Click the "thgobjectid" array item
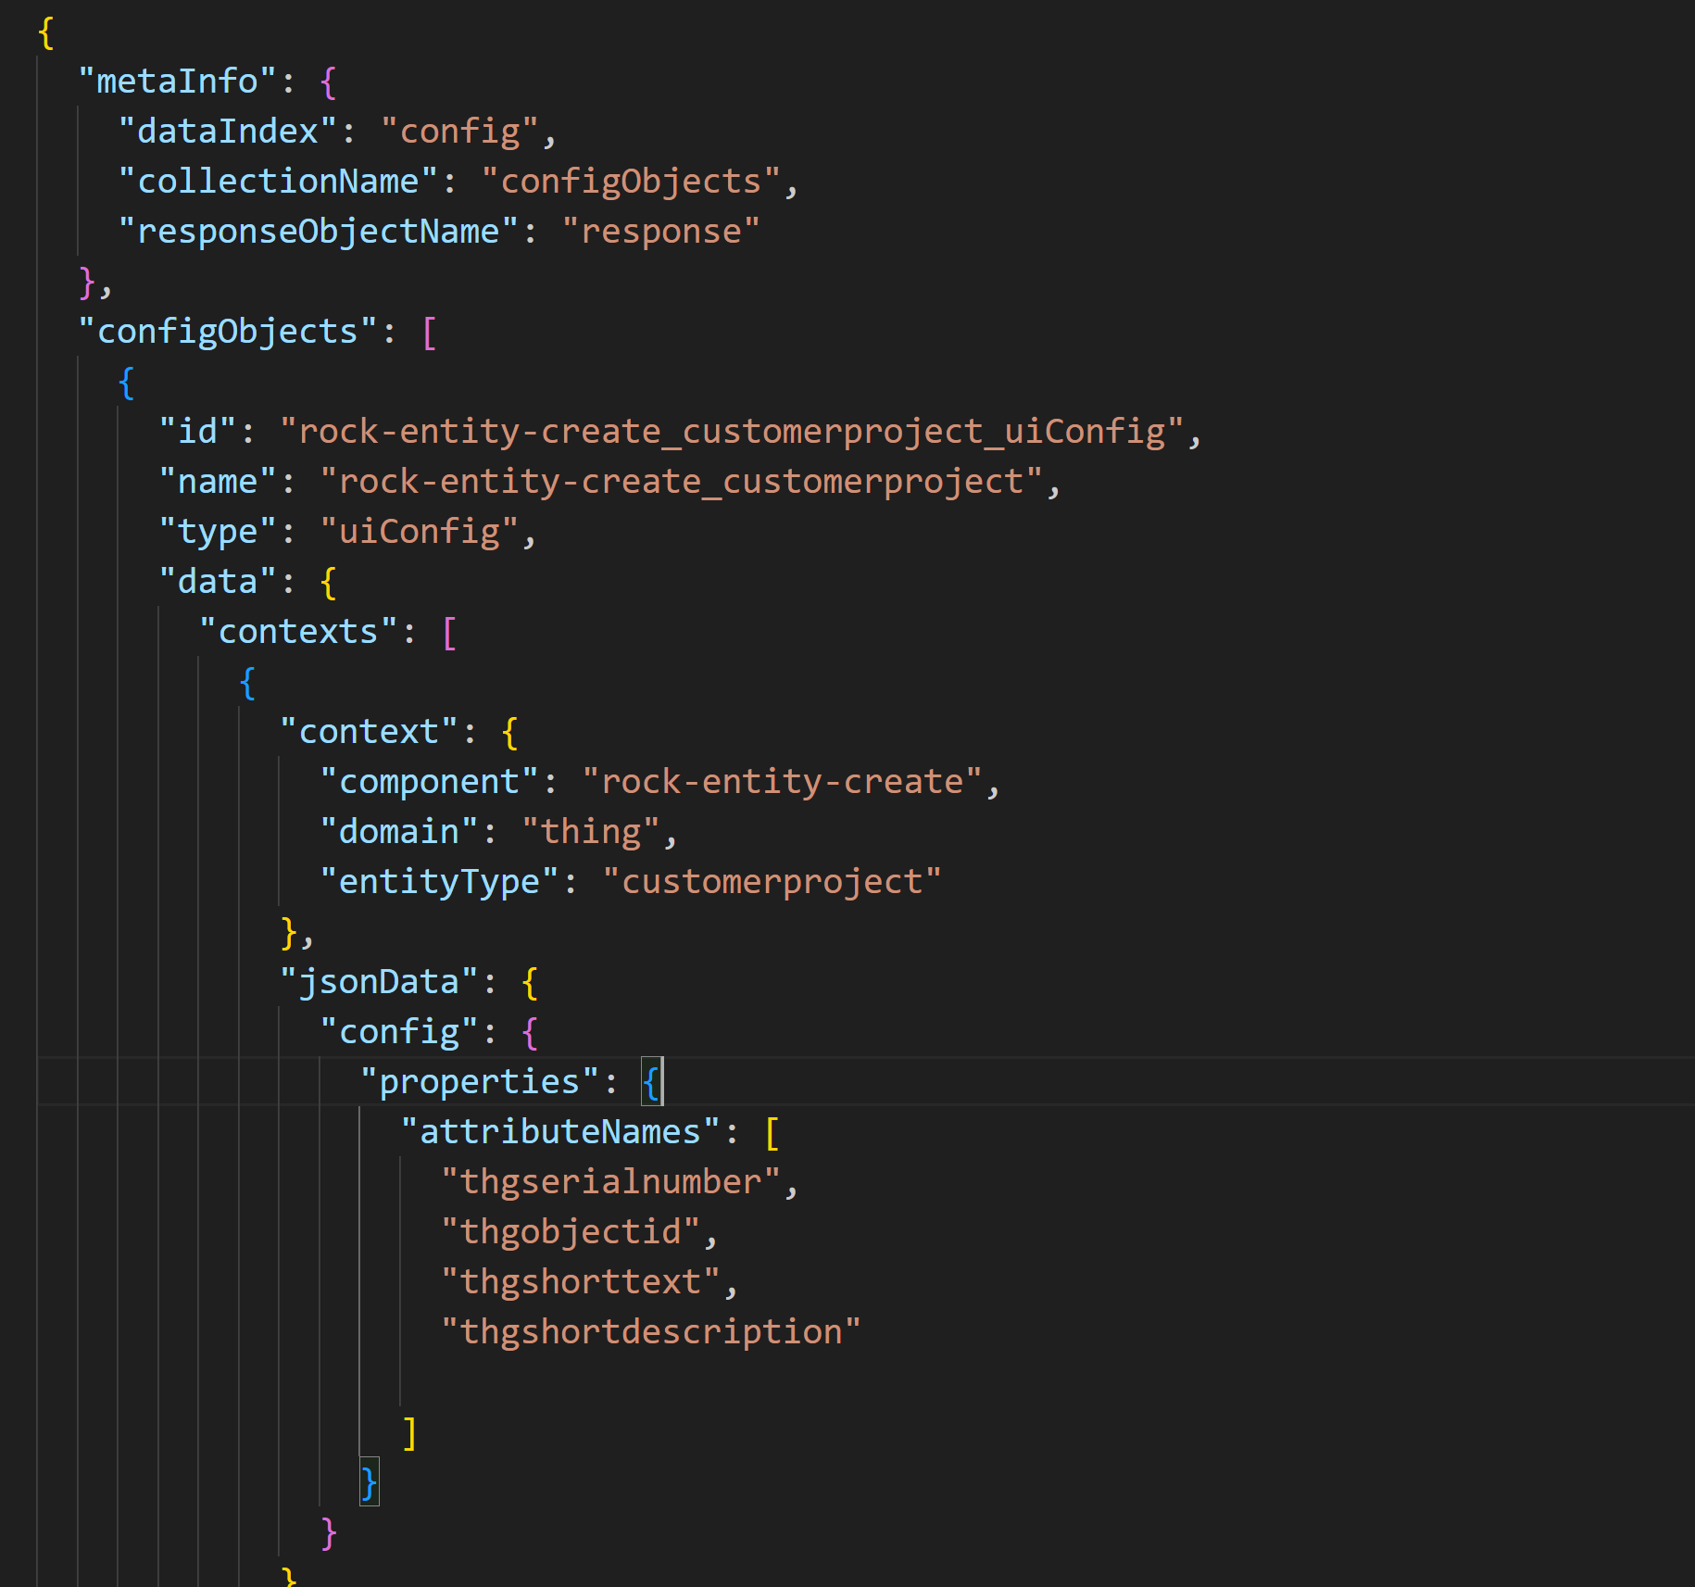Screen dimensions: 1695x1587 point(570,1232)
